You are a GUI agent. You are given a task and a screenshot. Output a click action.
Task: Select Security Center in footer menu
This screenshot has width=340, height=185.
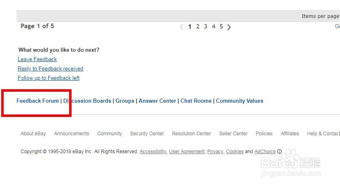pyautogui.click(x=147, y=134)
